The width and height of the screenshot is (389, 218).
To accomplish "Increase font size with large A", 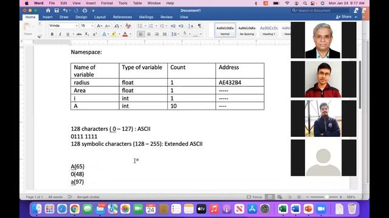I will click(x=99, y=26).
